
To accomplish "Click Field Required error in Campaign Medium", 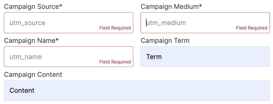I will (x=252, y=28).
